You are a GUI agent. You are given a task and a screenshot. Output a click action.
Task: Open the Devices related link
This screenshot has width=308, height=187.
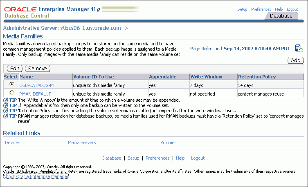[13, 142]
